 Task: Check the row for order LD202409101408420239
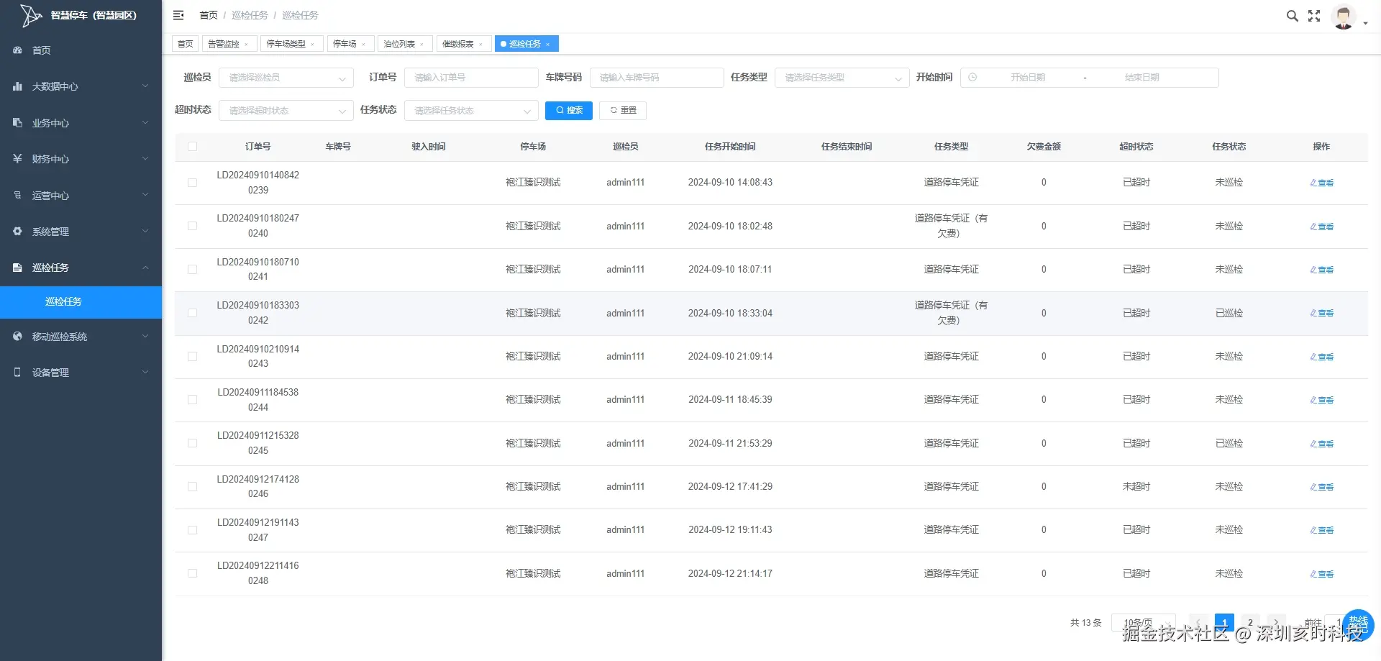[x=192, y=183]
